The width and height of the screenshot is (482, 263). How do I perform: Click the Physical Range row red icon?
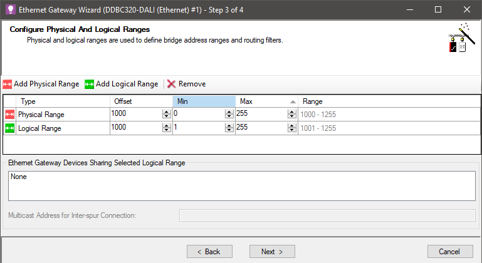point(9,115)
